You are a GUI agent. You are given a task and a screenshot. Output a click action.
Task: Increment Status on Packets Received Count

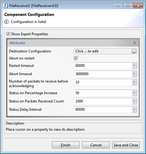click(134, 100)
